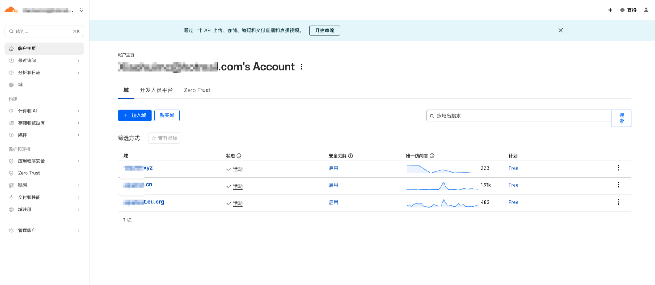Click the 开始串流 banner button
The image size is (655, 285).
324,30
